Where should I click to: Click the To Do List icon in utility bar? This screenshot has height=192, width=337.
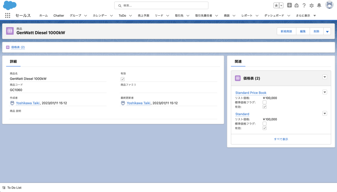coord(4,188)
